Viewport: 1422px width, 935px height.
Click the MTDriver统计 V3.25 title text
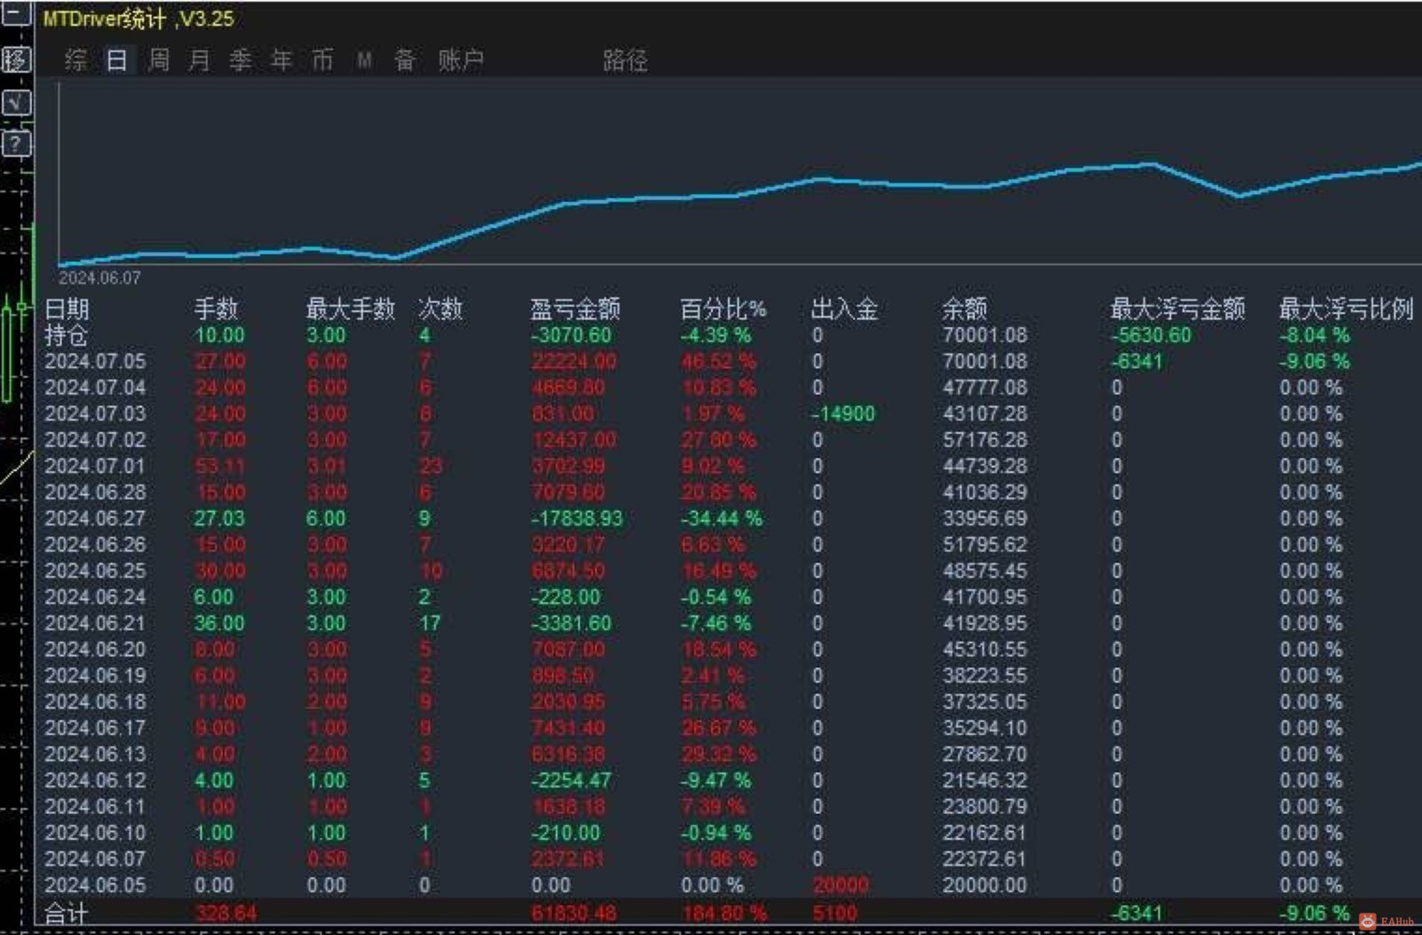pos(139,18)
